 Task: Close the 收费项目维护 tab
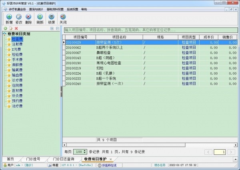click(x=111, y=160)
